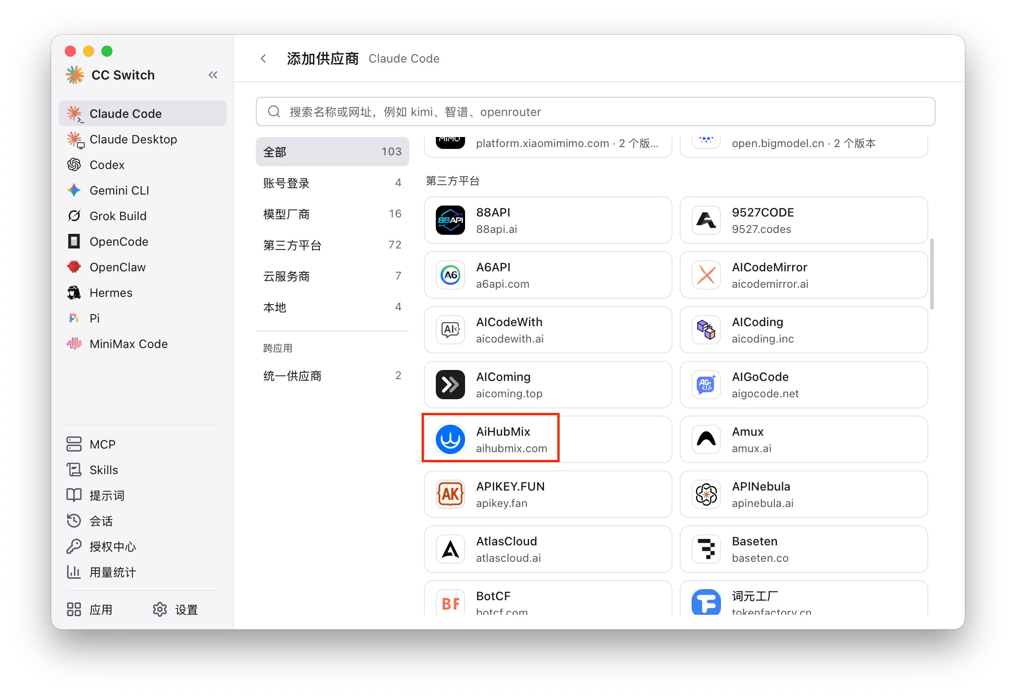The height and width of the screenshot is (697, 1016).
Task: Select the AICoding provider card
Action: [x=804, y=330]
